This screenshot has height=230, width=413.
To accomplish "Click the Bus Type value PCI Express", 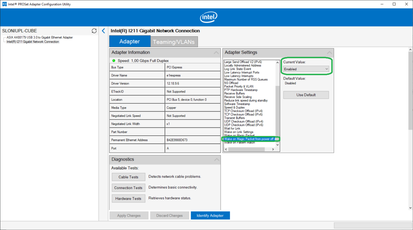I will pos(174,67).
